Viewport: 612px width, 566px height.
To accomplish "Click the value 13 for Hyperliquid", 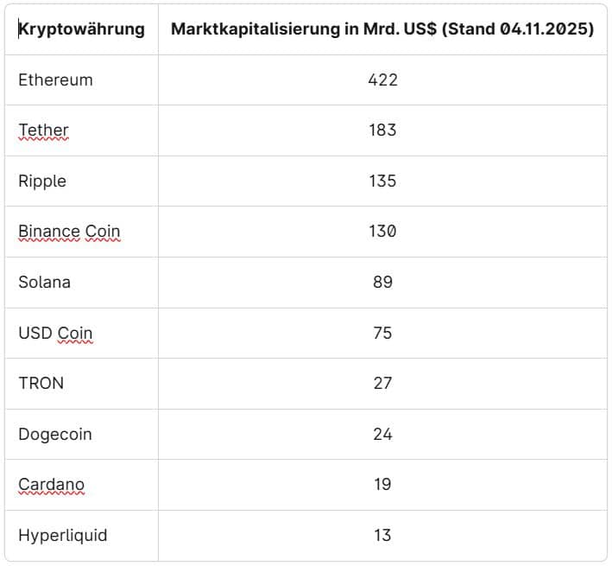I will point(382,535).
